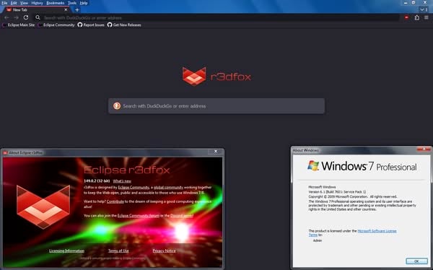Select the New Tab tab
The height and width of the screenshot is (270, 433).
tap(36, 9)
